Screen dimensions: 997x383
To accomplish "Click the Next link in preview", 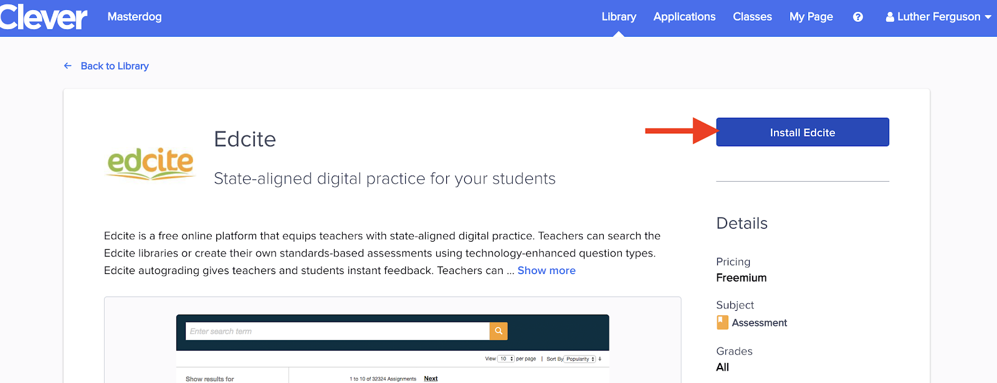I will (x=431, y=379).
